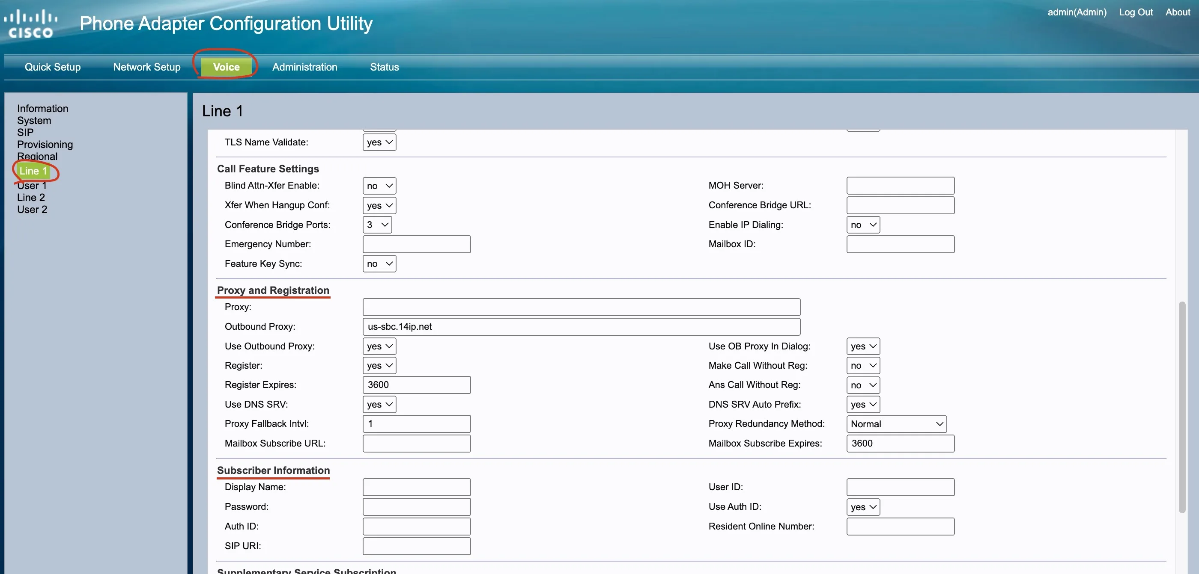
Task: Select Line 2 in the sidebar
Action: pyautogui.click(x=31, y=198)
